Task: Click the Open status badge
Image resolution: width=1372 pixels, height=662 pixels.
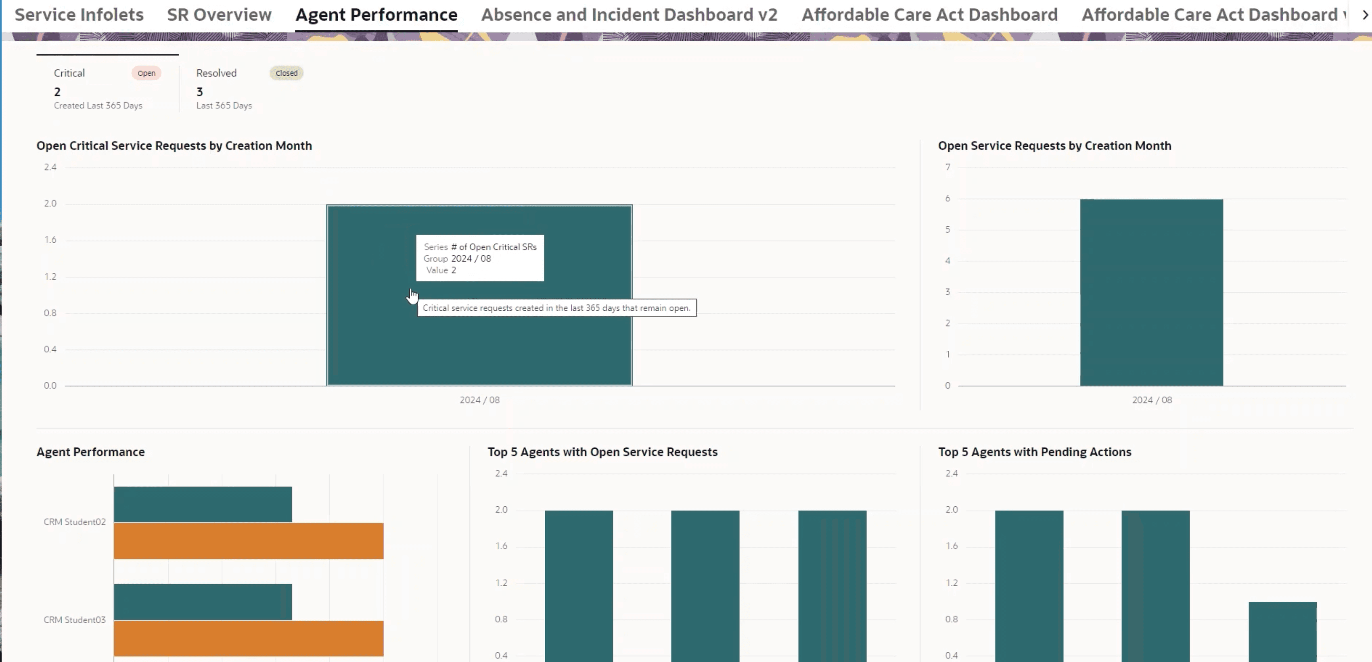Action: coord(146,73)
